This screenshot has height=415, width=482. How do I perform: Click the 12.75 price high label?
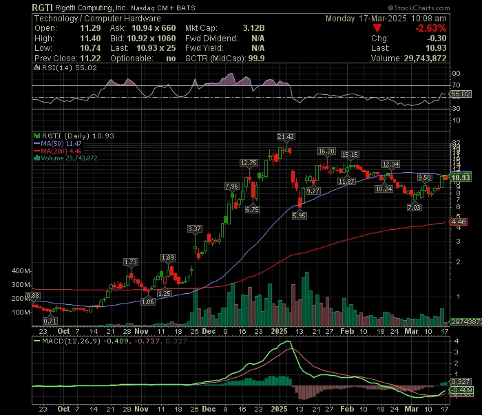click(x=249, y=163)
